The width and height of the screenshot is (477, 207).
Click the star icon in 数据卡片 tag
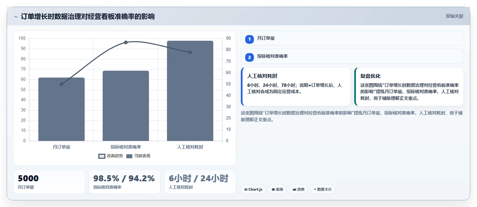pos(315,189)
